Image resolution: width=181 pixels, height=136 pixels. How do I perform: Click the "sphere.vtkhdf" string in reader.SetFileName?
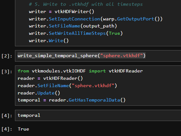pos(93,86)
